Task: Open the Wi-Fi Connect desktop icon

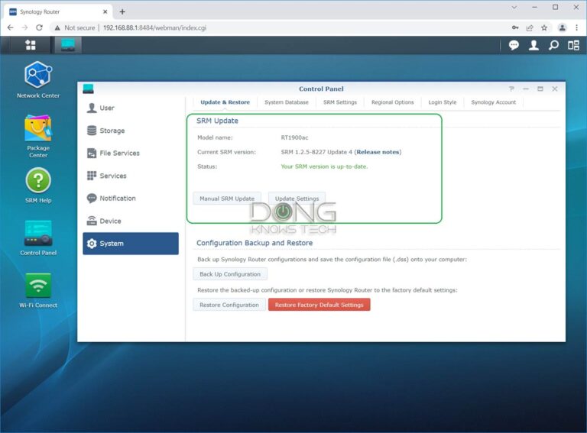Action: click(37, 290)
